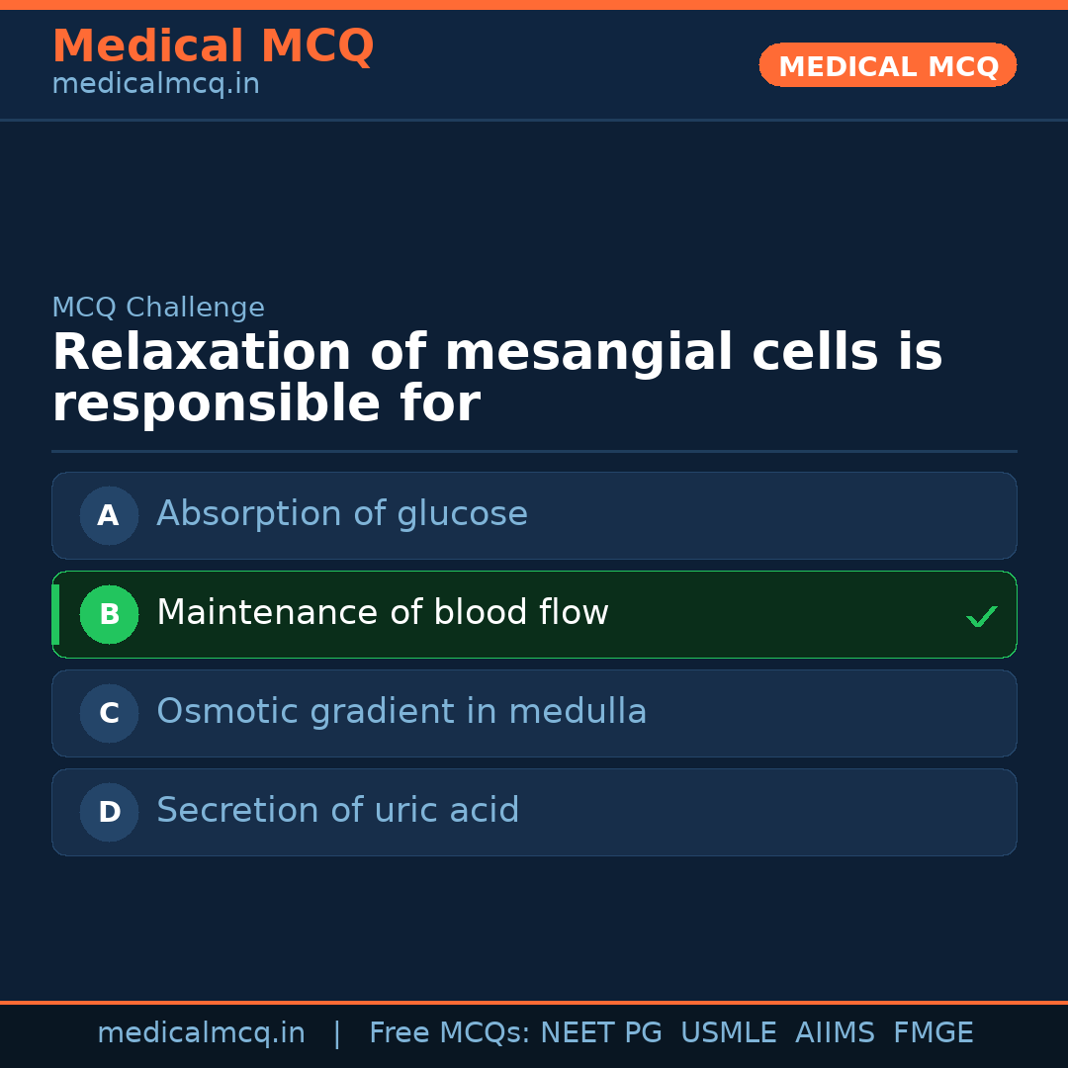Expand the highlighted option B panel
This screenshot has width=1068, height=1068.
534,614
